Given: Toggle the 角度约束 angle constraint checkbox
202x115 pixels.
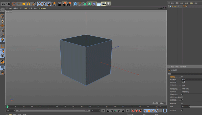Looking at the screenshot, I should click(182, 104).
